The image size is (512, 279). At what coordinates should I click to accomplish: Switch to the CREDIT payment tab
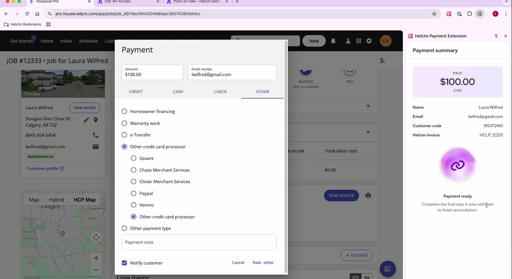click(136, 91)
